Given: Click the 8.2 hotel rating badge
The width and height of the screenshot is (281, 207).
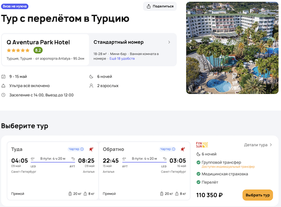Looking at the screenshot, I should click(38, 50).
